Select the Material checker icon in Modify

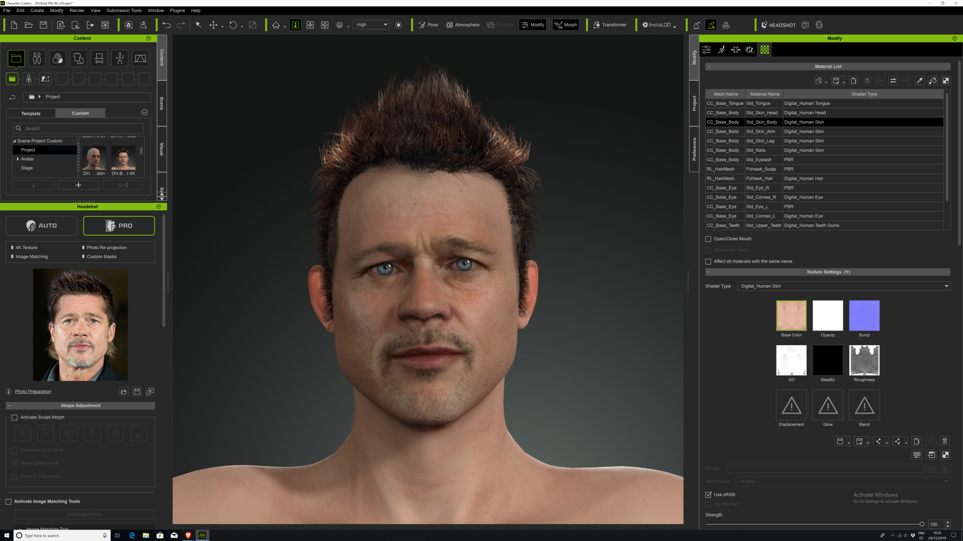tap(765, 50)
